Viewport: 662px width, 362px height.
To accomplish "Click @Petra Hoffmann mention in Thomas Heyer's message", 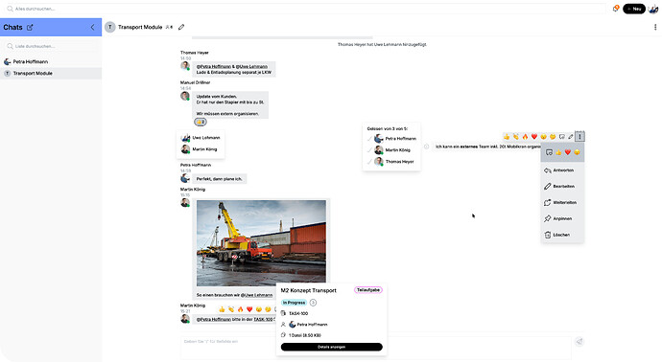I will coord(214,67).
